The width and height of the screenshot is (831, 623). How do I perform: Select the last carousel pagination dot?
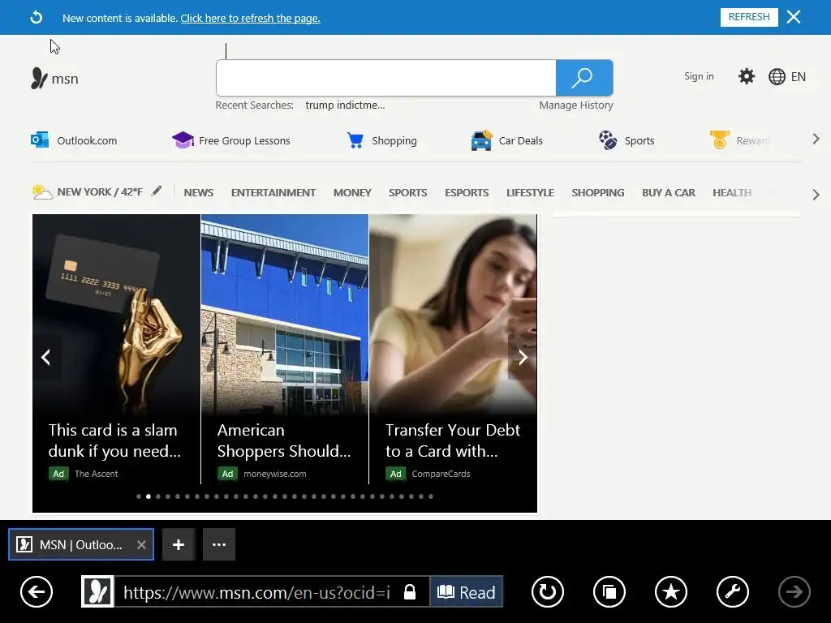point(431,496)
